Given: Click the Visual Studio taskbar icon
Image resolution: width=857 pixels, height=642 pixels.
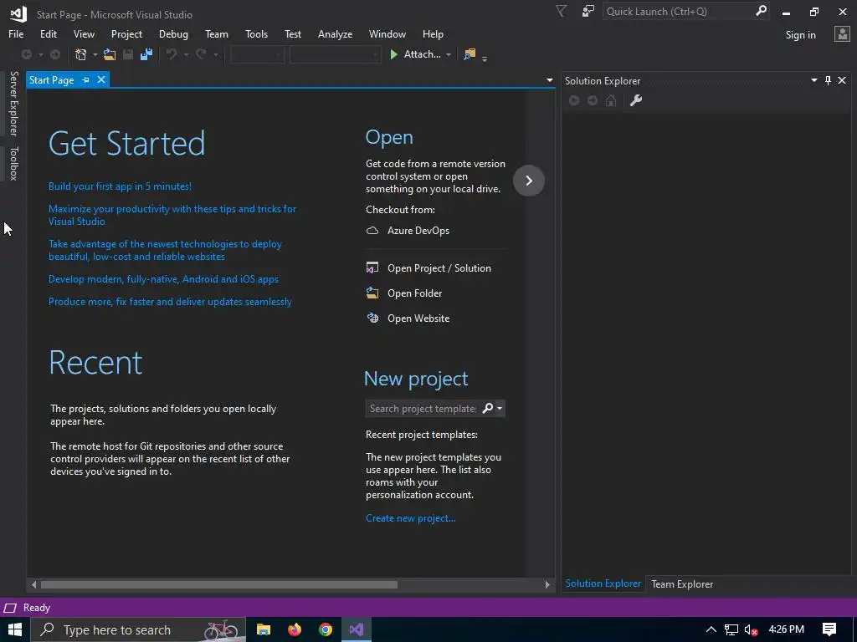Looking at the screenshot, I should (x=357, y=629).
